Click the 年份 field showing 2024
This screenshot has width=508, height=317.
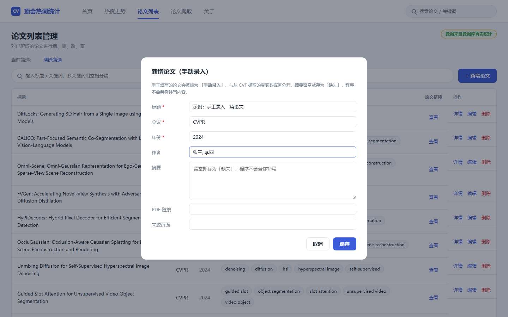pos(273,137)
